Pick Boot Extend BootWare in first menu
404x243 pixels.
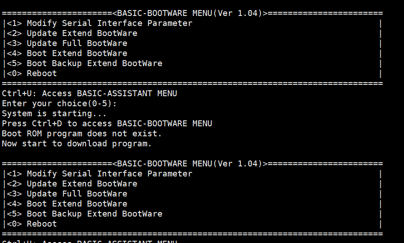point(77,53)
